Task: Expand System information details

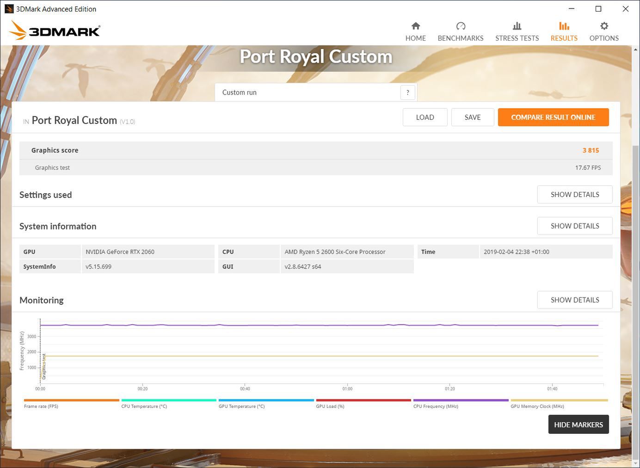Action: pos(574,226)
